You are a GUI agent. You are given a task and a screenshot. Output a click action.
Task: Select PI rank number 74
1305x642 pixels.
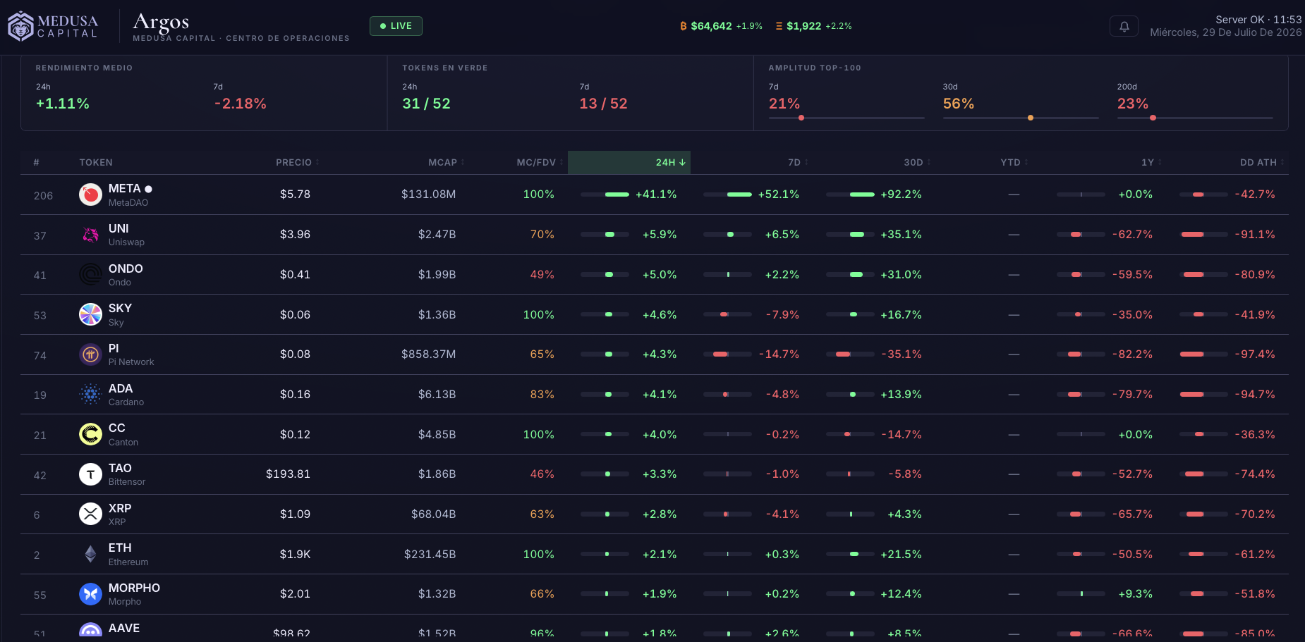click(40, 356)
